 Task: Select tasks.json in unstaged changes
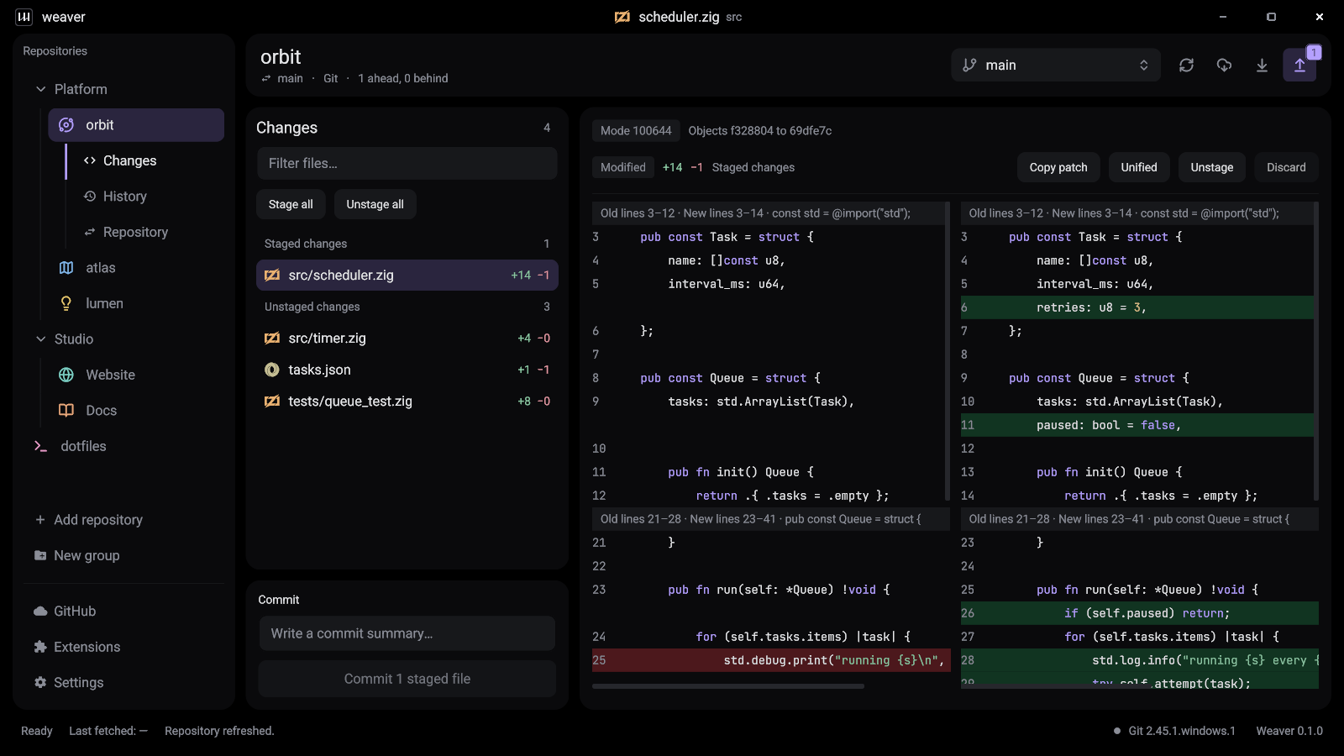(x=407, y=370)
